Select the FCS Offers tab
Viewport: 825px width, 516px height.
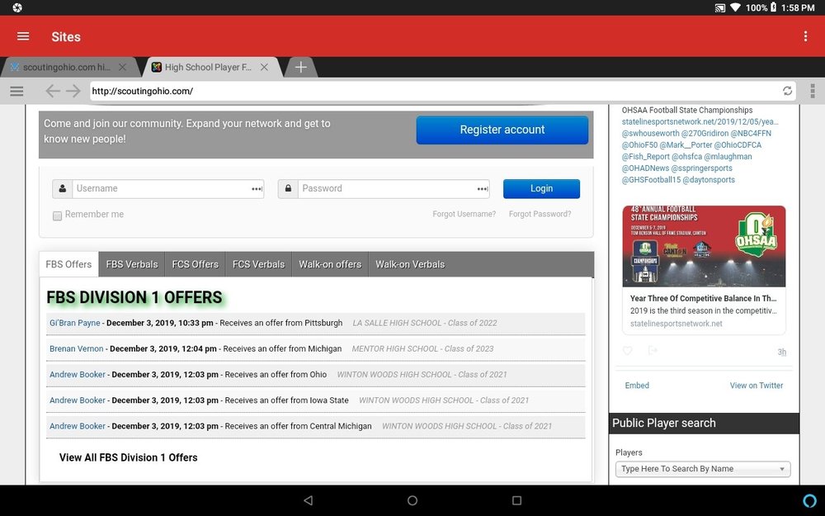coord(195,264)
